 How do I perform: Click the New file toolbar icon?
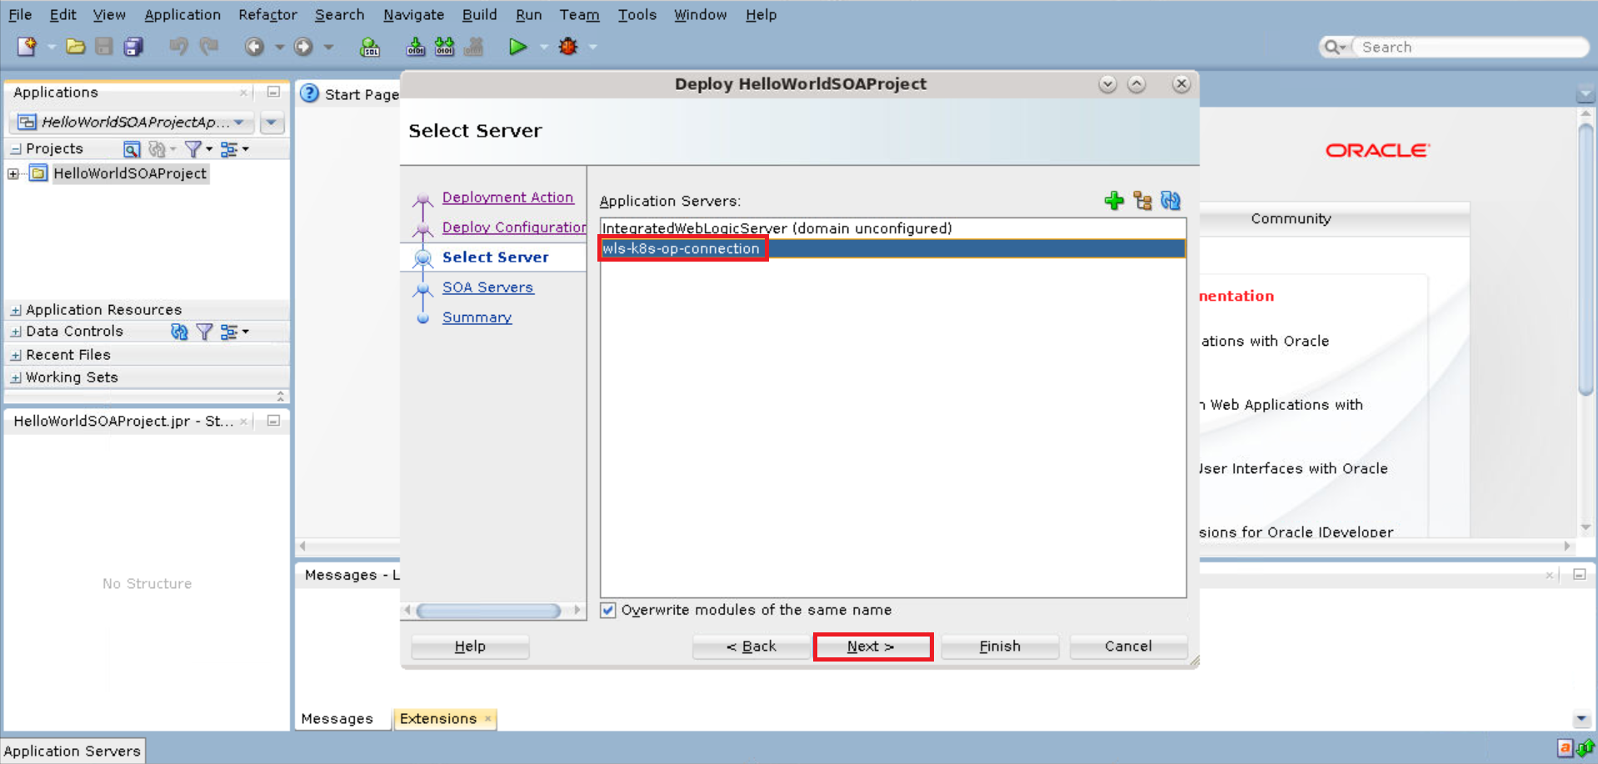pyautogui.click(x=27, y=47)
